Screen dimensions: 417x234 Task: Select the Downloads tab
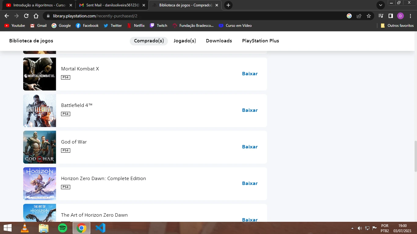pos(219,41)
